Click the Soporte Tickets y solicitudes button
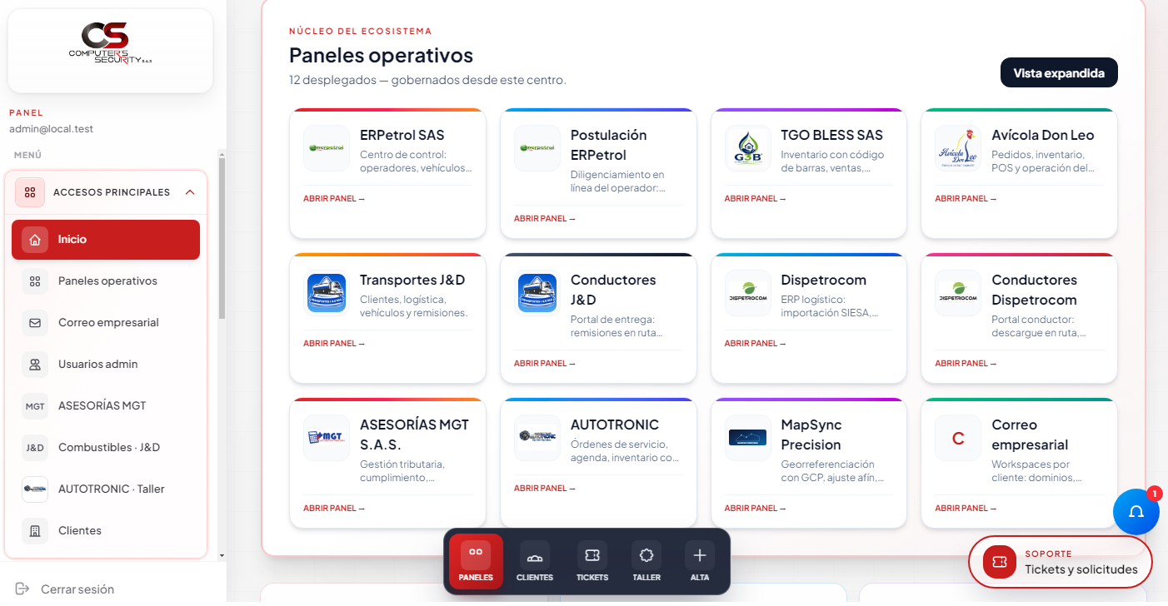The image size is (1168, 606). click(x=1061, y=562)
